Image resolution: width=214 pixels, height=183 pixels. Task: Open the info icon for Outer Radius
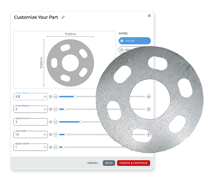(51, 97)
